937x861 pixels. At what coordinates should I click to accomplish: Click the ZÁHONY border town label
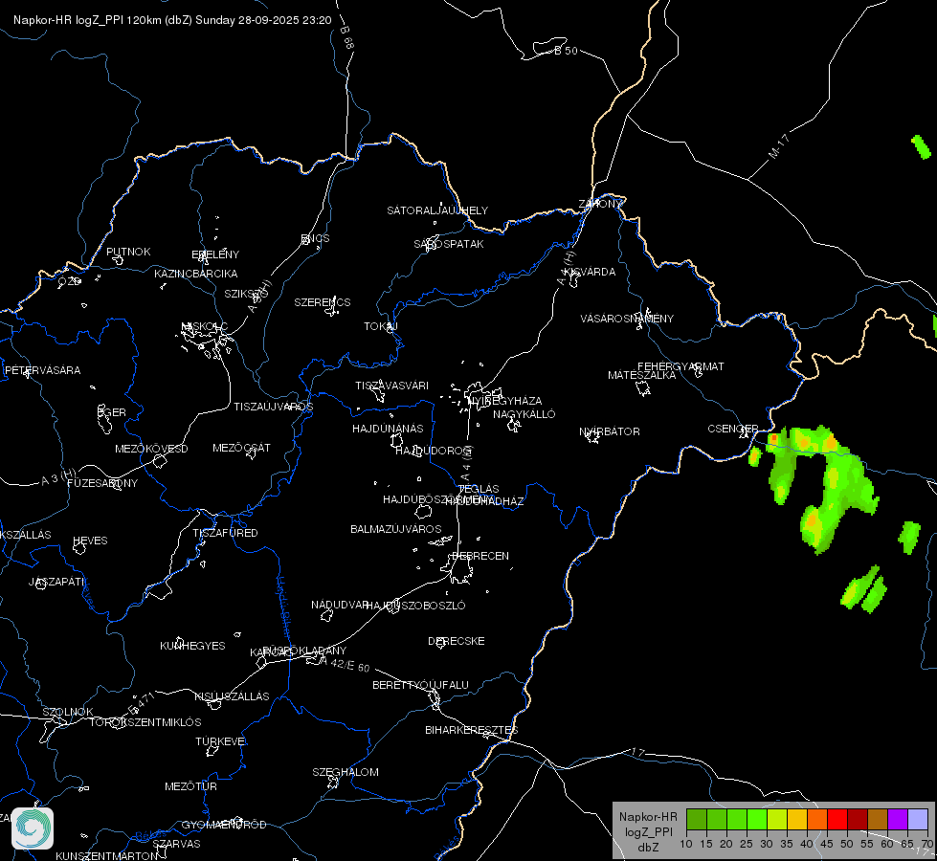[x=600, y=204]
